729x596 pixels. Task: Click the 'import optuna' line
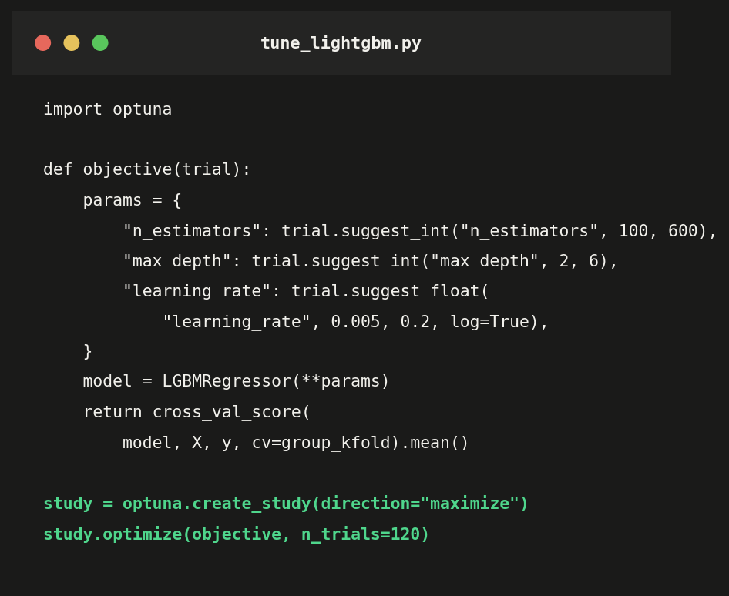click(107, 109)
